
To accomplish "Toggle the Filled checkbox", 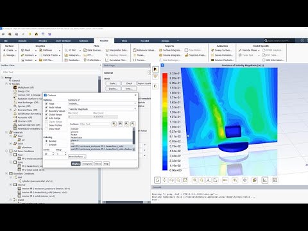I will pyautogui.click(x=46, y=104).
